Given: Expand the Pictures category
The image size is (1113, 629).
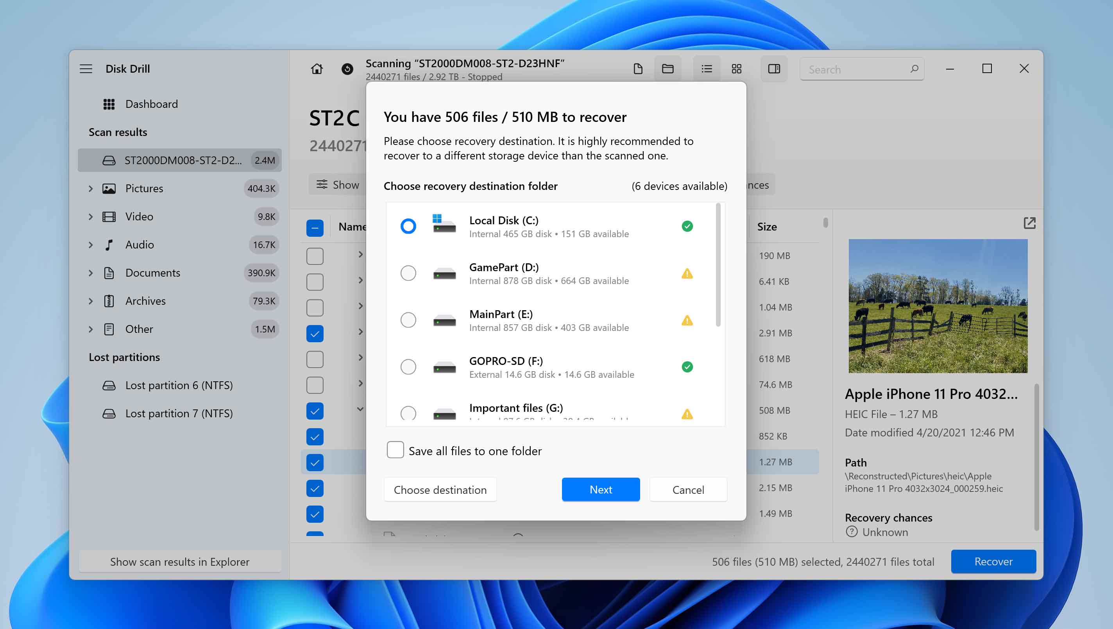Looking at the screenshot, I should pyautogui.click(x=91, y=188).
